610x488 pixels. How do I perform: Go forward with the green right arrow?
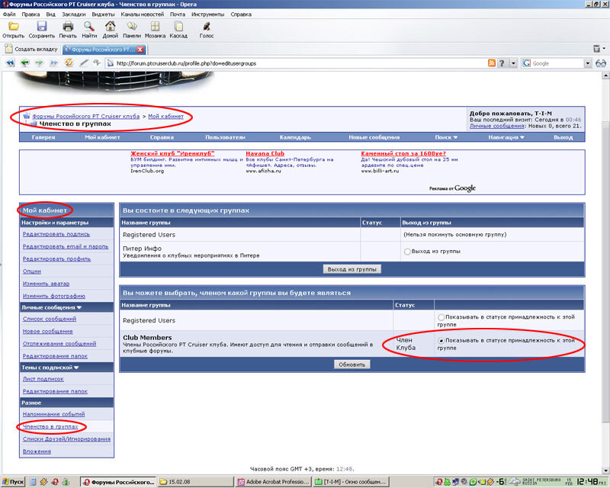tap(39, 63)
